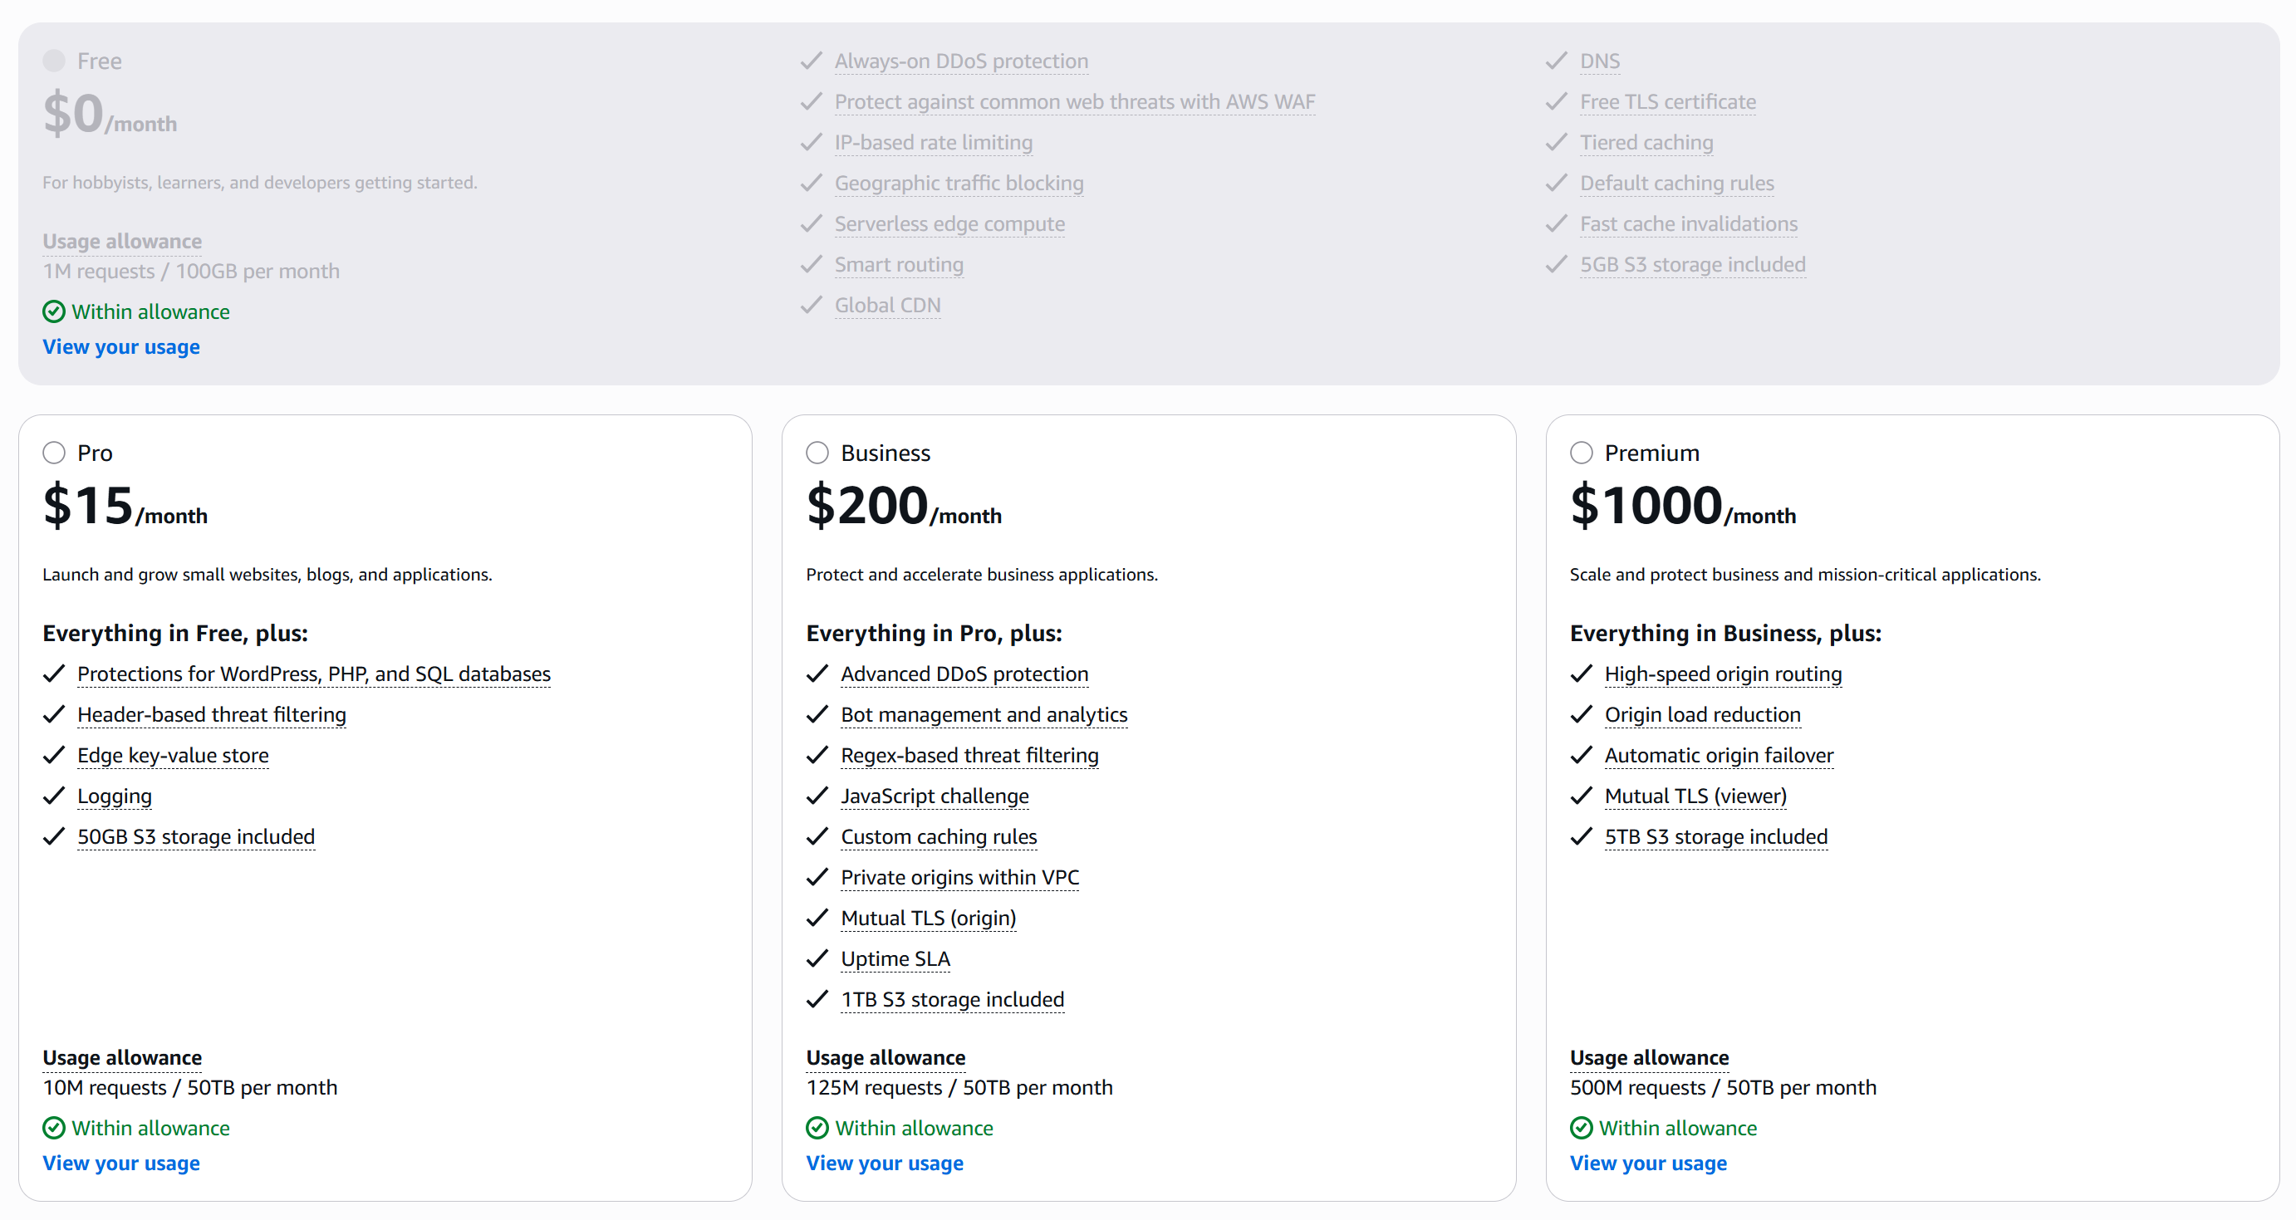Click checkmark next to Uptime SLA
This screenshot has height=1220, width=2296.
[x=817, y=959]
